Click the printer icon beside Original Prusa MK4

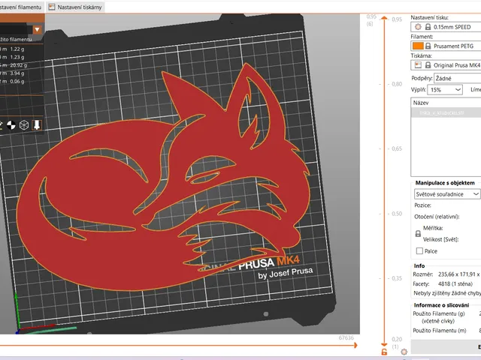(x=418, y=65)
